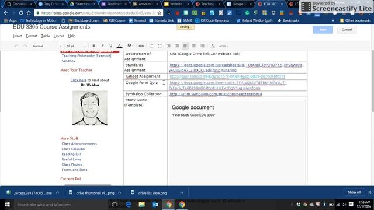Close the downloads bar
Screen dimensions: 374x210
pos(369,192)
